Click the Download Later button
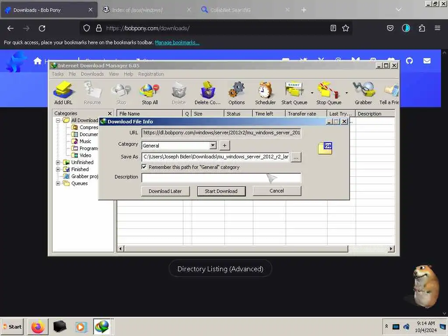 (x=165, y=191)
